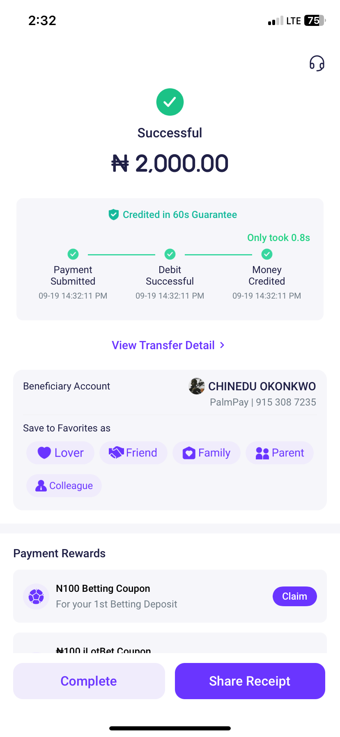Tap the Payment Submitted step checkmark

pyautogui.click(x=73, y=254)
